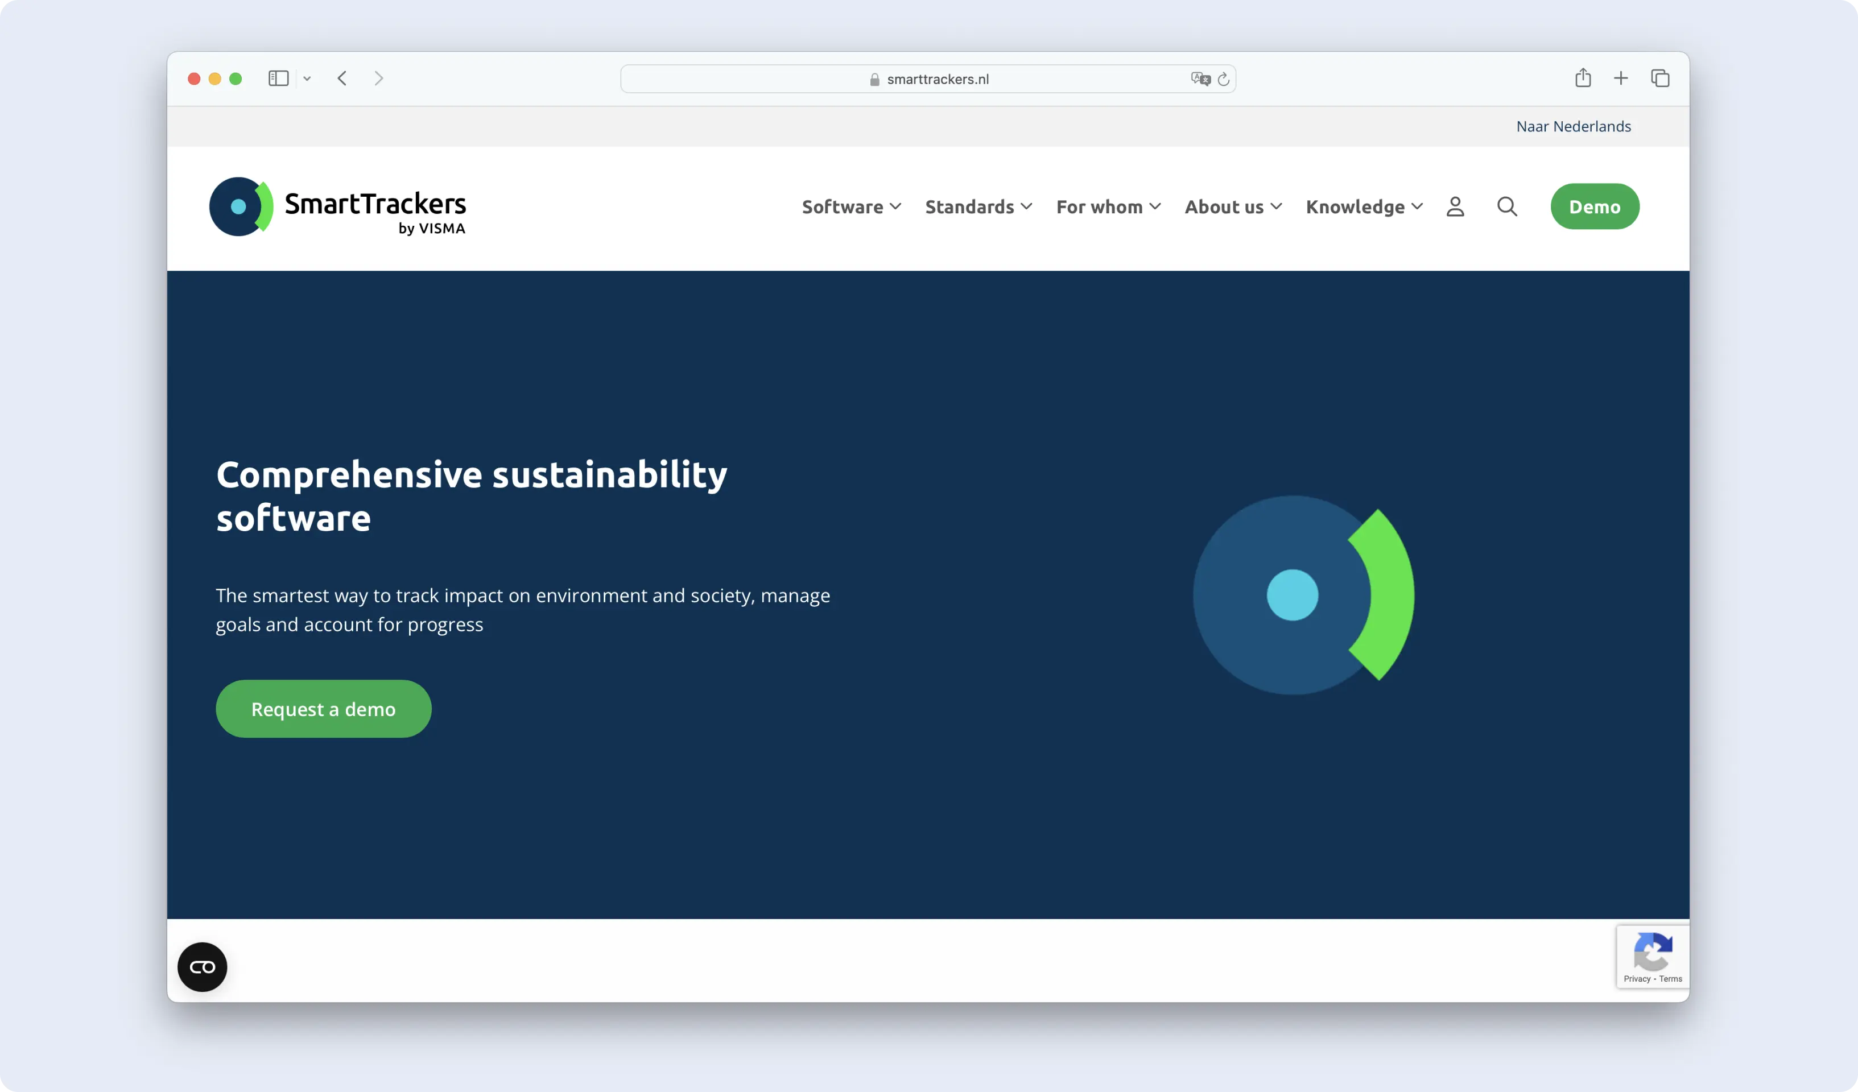
Task: Go back using the browser back arrow
Action: pyautogui.click(x=342, y=78)
